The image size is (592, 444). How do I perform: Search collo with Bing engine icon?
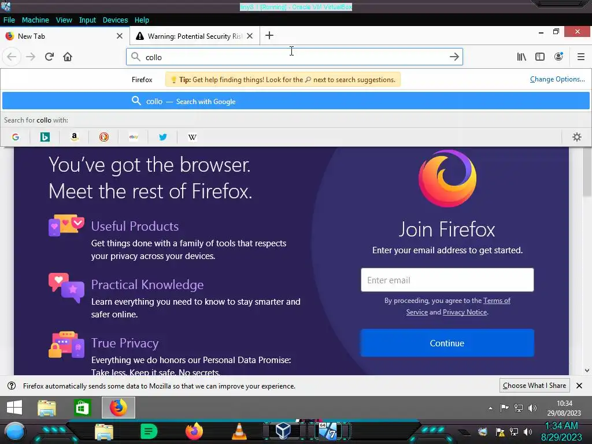45,137
